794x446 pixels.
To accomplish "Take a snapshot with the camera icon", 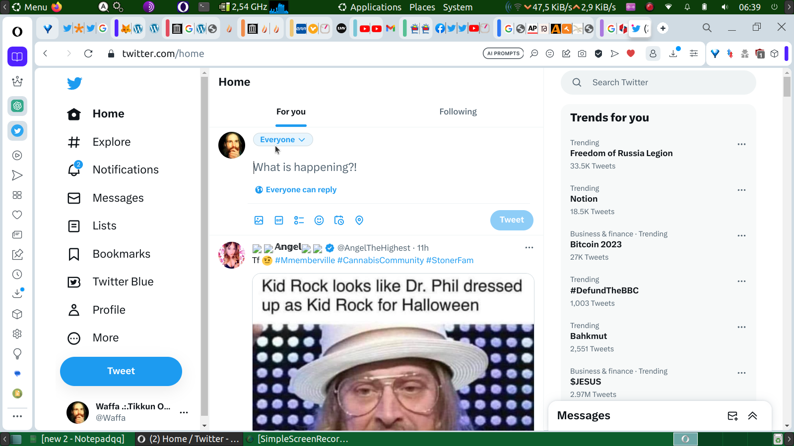I will (582, 54).
